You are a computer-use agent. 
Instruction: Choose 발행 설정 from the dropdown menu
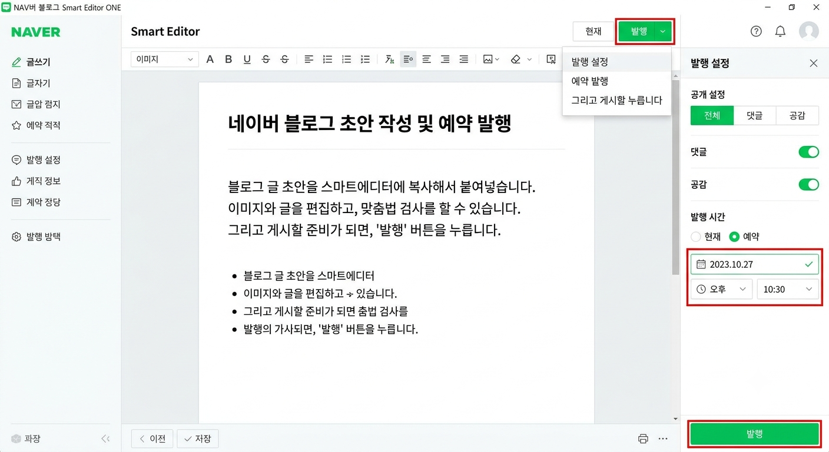pos(616,62)
